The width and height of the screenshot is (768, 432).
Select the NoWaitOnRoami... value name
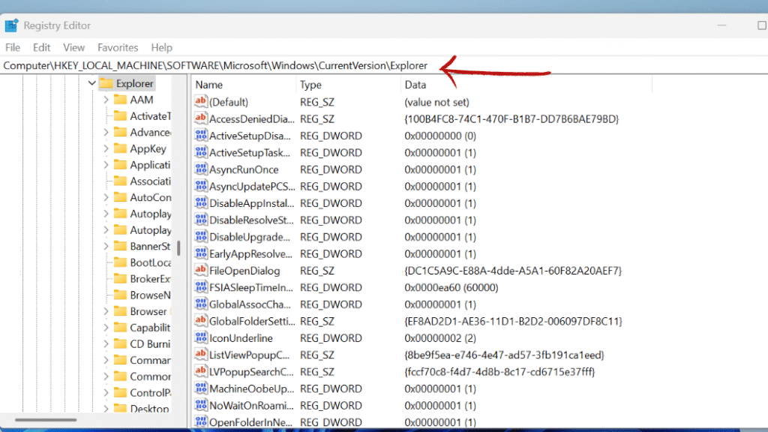pos(251,406)
